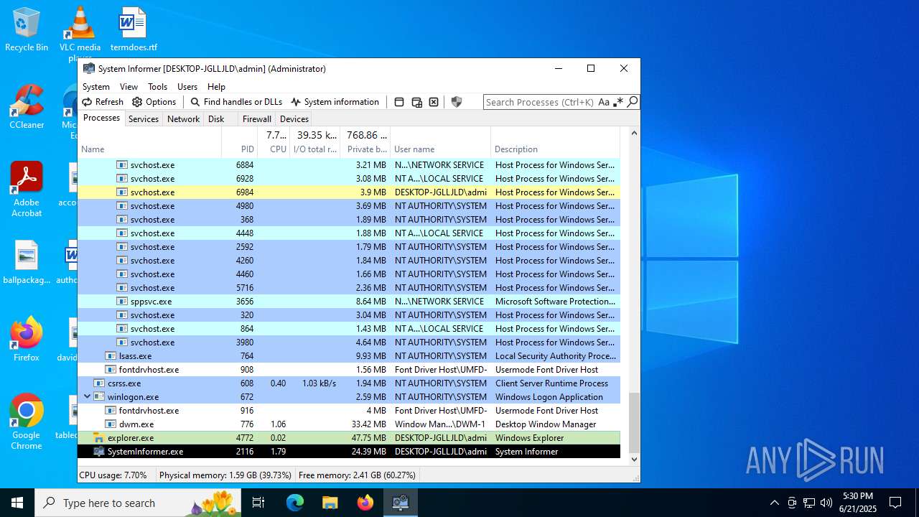Click the find window toolbar icon

pyautogui.click(x=399, y=102)
